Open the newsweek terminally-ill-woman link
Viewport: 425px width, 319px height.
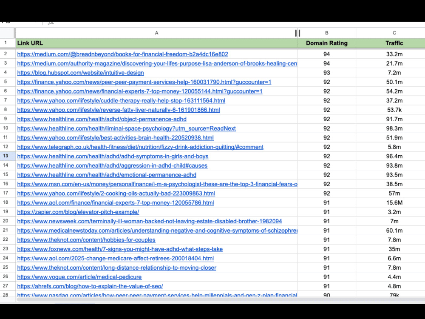[150, 221]
